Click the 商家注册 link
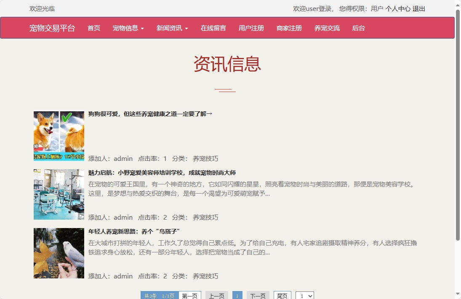This screenshot has width=461, height=299. click(289, 28)
